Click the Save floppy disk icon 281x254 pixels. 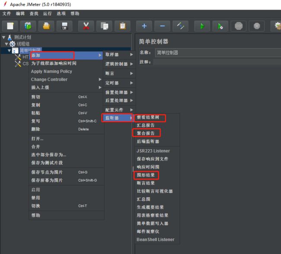pos(64,26)
